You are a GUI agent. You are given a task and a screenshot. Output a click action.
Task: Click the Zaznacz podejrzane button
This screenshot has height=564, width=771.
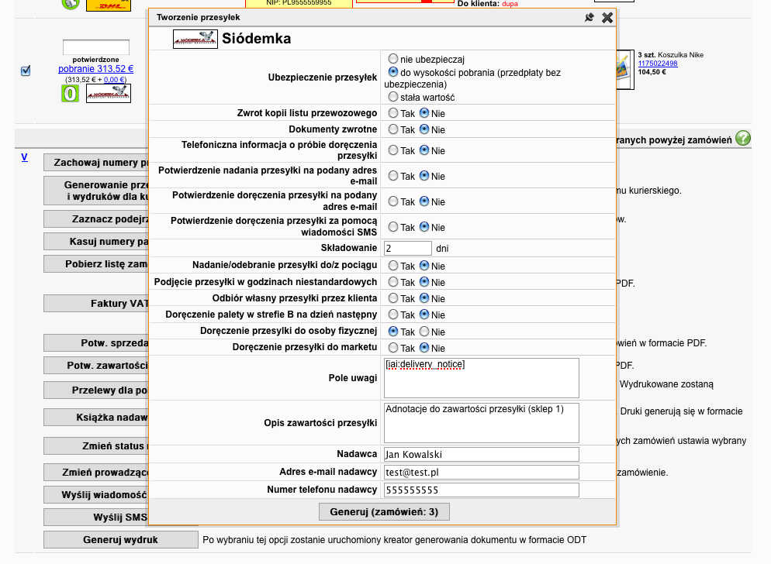pos(96,219)
